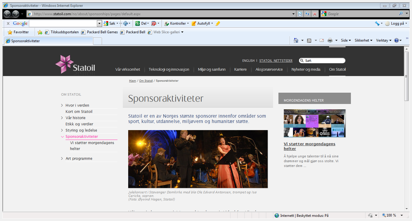Screen dimensions: 412x221
Task: Click the yellow highlighter icon
Action: tap(218, 23)
